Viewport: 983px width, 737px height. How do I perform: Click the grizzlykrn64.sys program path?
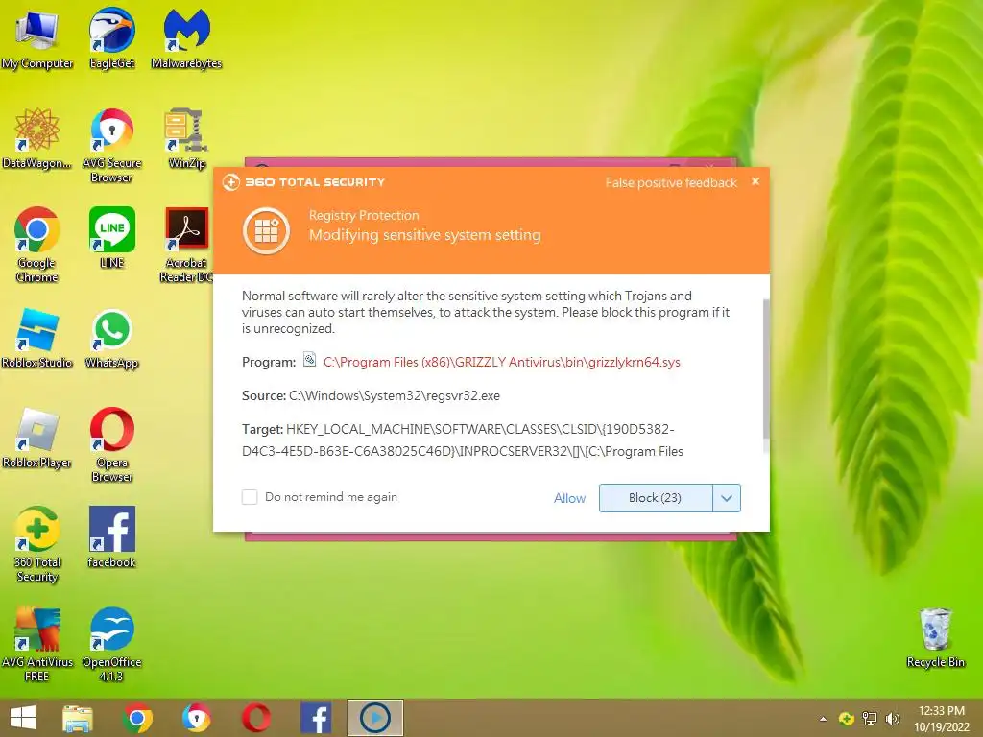[501, 362]
